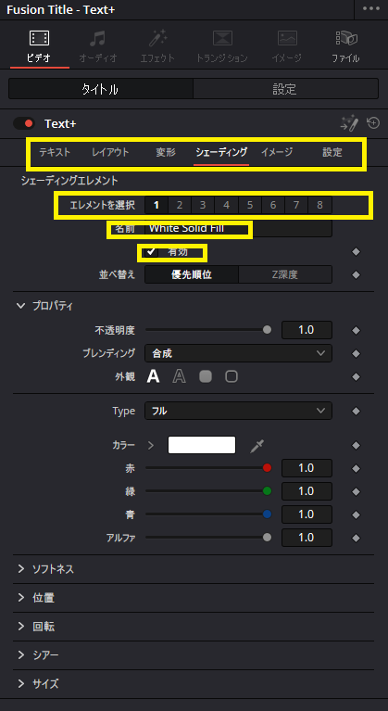Click the 不透明度 value field
Image resolution: width=388 pixels, height=711 pixels.
[x=307, y=330]
